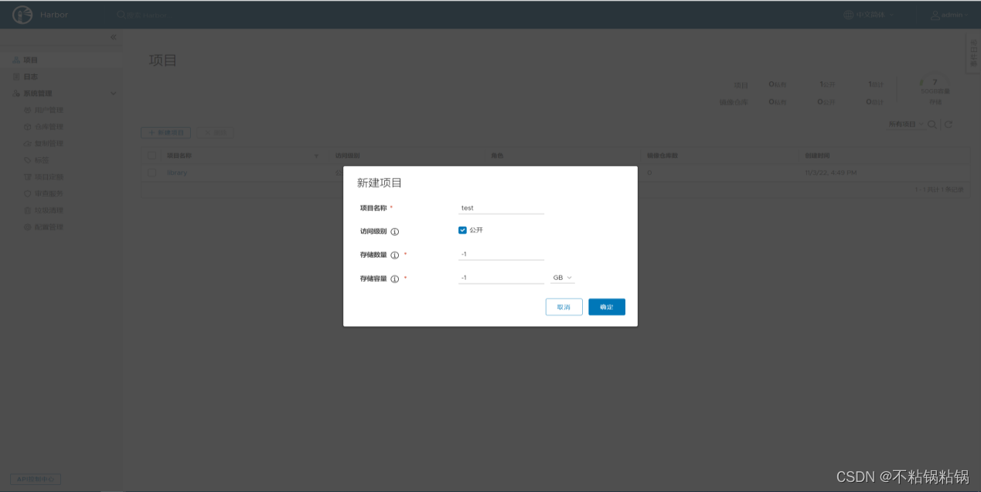Screen dimensions: 981x492
Task: Click the info icon next to 存储数量
Action: click(x=395, y=255)
